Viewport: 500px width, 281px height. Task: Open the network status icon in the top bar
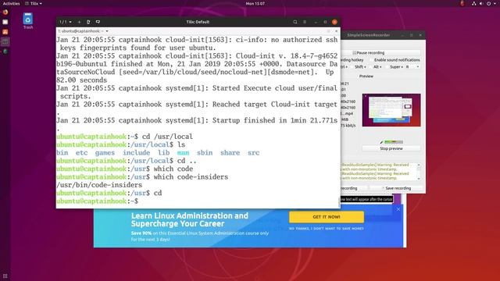474,3
